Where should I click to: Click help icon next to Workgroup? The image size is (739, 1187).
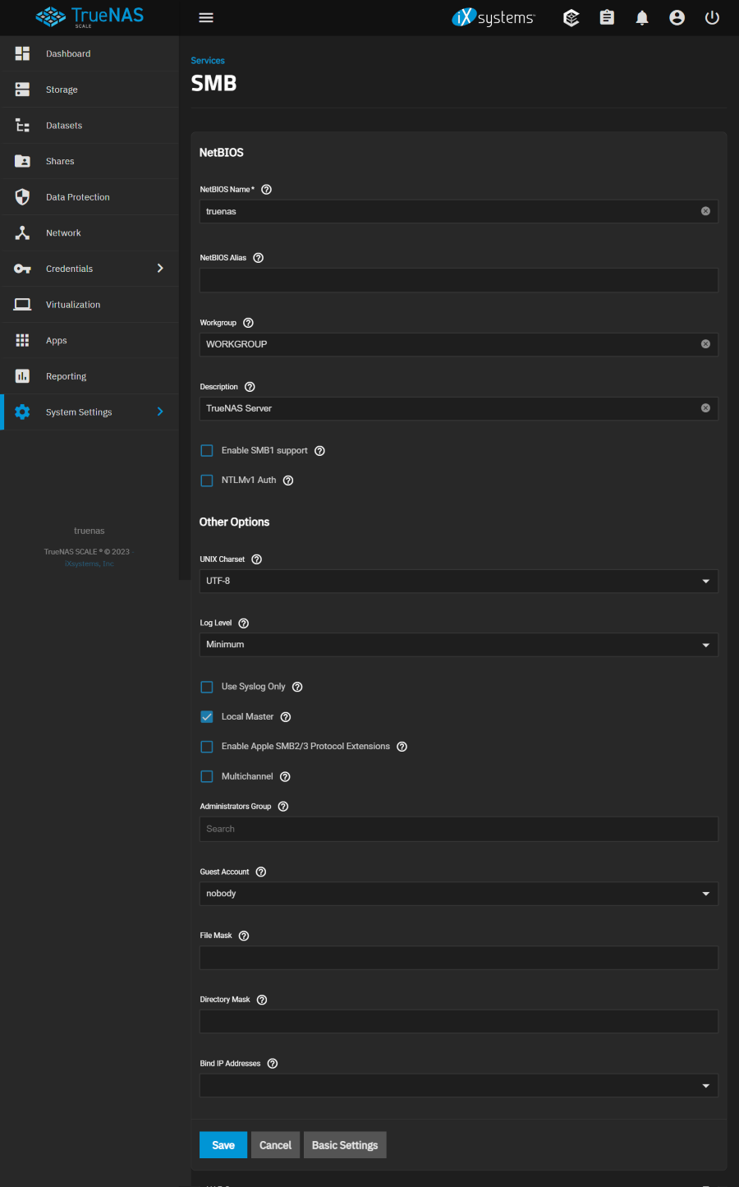pyautogui.click(x=248, y=323)
